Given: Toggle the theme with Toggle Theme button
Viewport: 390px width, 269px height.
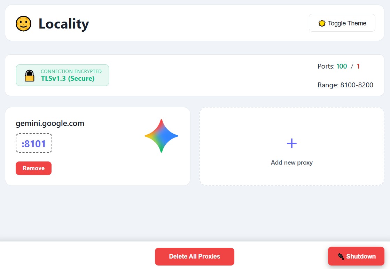Looking at the screenshot, I should pyautogui.click(x=342, y=23).
